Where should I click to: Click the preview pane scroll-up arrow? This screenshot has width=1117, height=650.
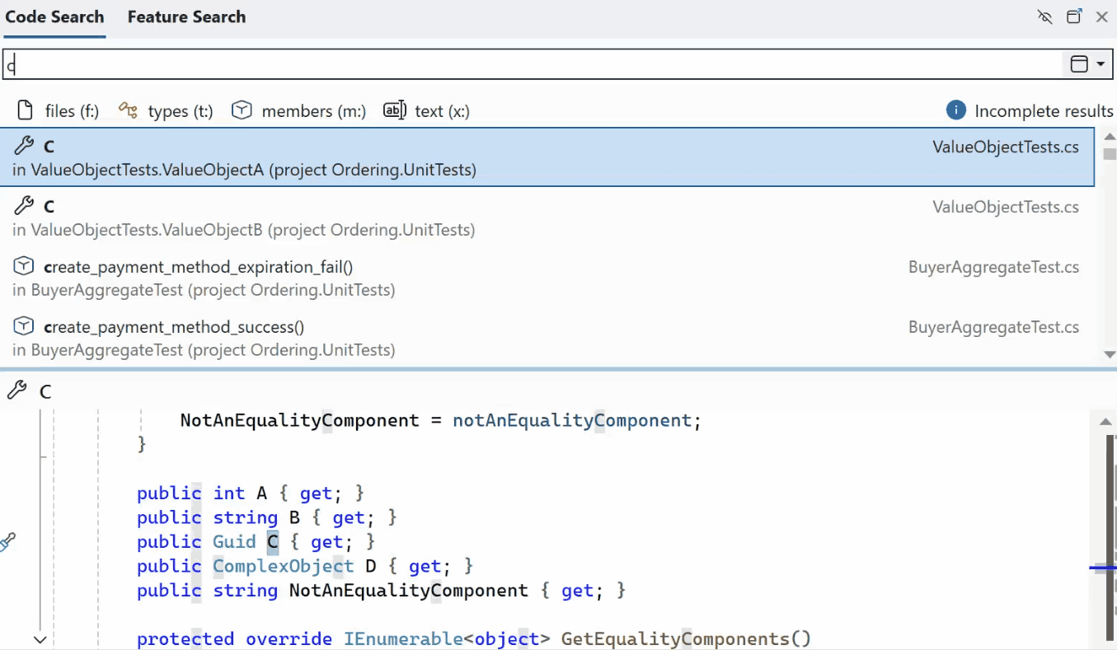tap(1107, 422)
